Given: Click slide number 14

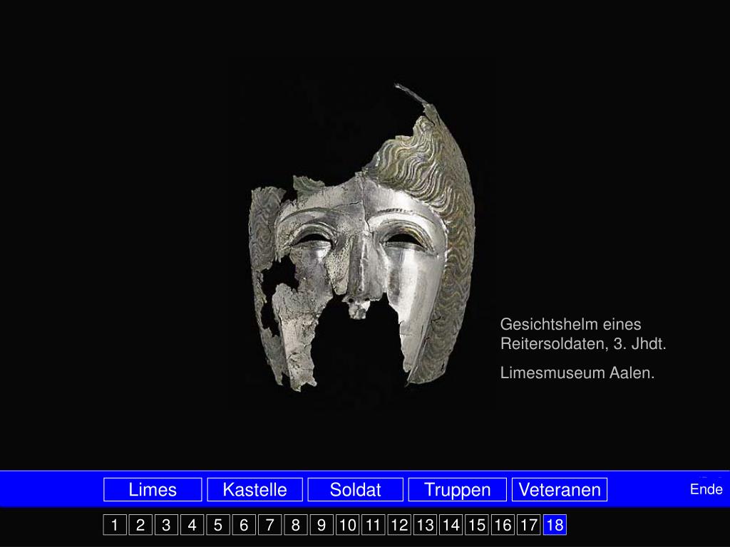Looking at the screenshot, I should tap(451, 525).
